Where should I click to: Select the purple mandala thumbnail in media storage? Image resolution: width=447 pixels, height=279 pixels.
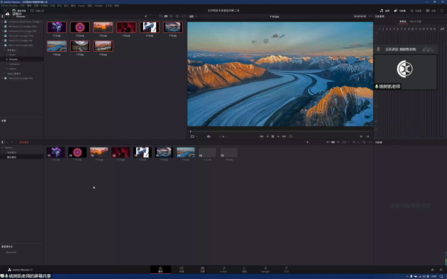[x=80, y=27]
